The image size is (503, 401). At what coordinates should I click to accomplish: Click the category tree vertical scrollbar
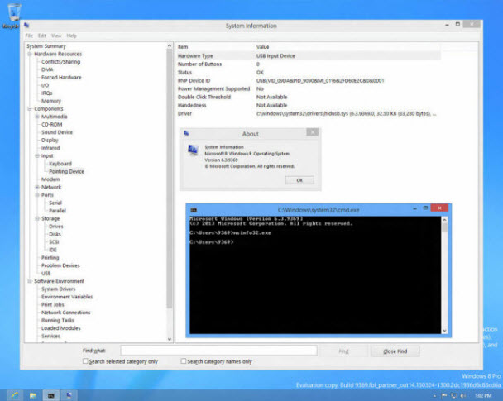(x=170, y=190)
